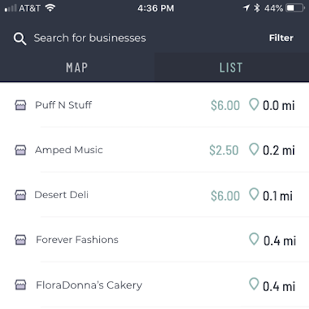Click the storefront icon beside Puff N Stuff
The image size is (309, 309).
[21, 105]
